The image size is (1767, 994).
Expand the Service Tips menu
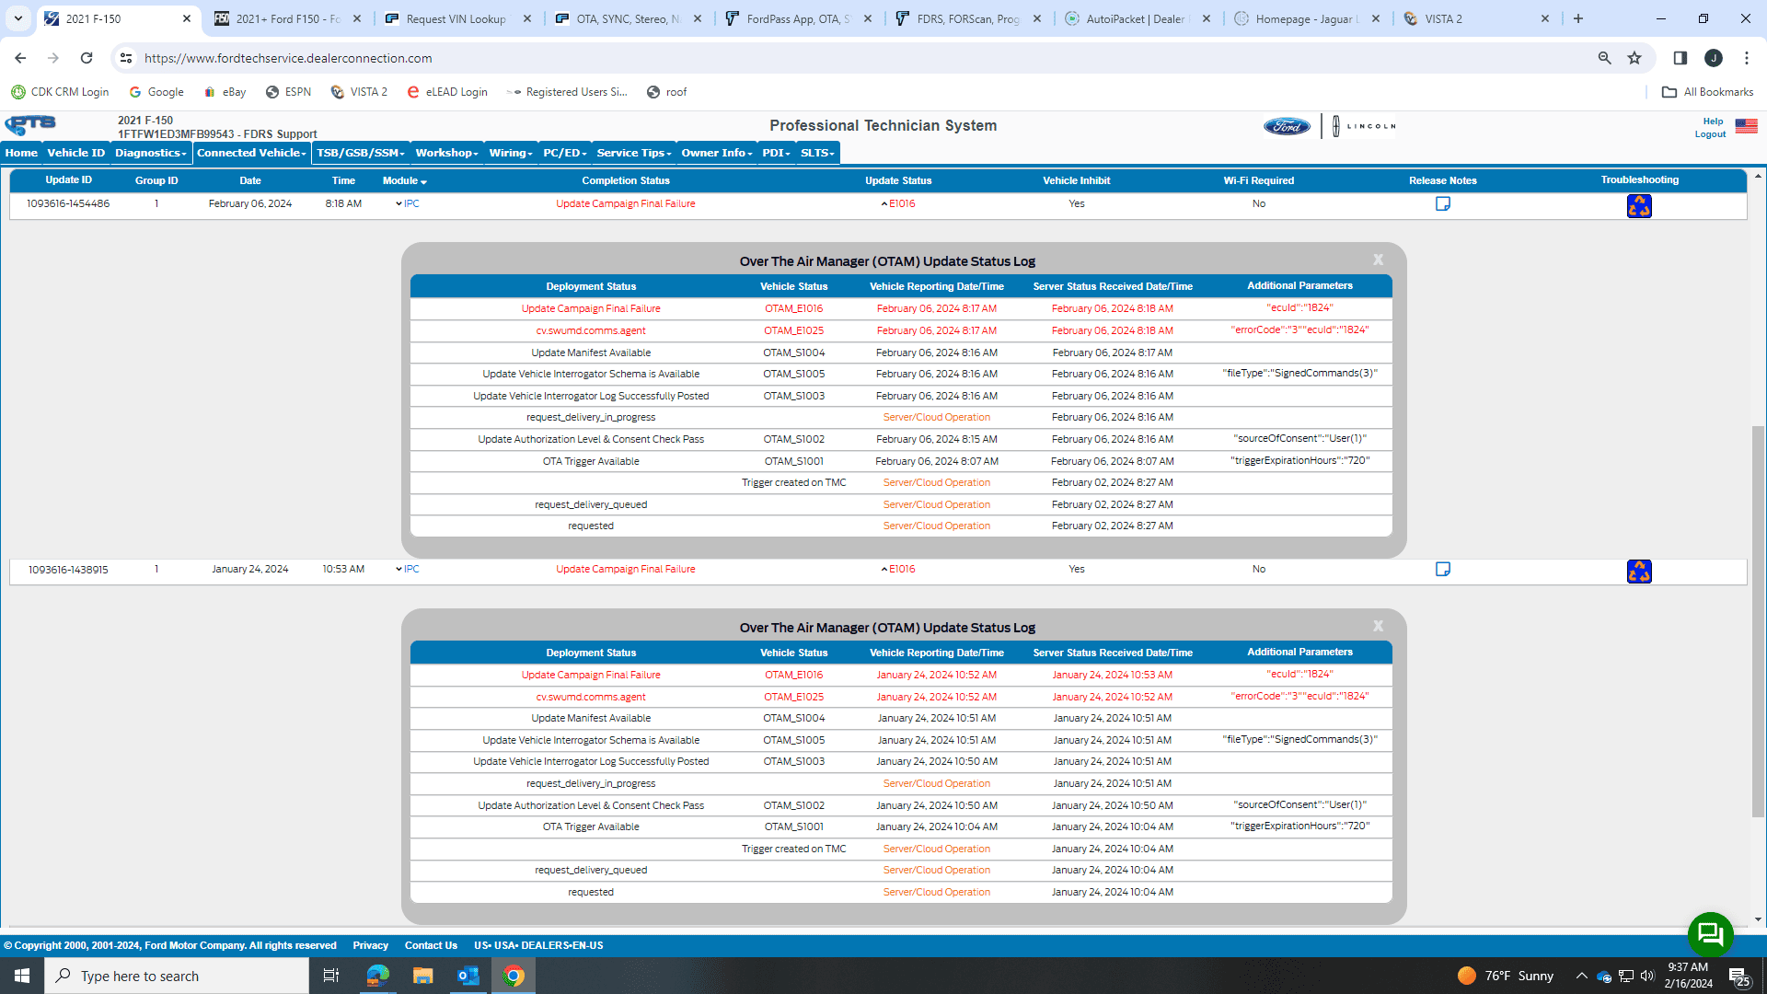[634, 153]
